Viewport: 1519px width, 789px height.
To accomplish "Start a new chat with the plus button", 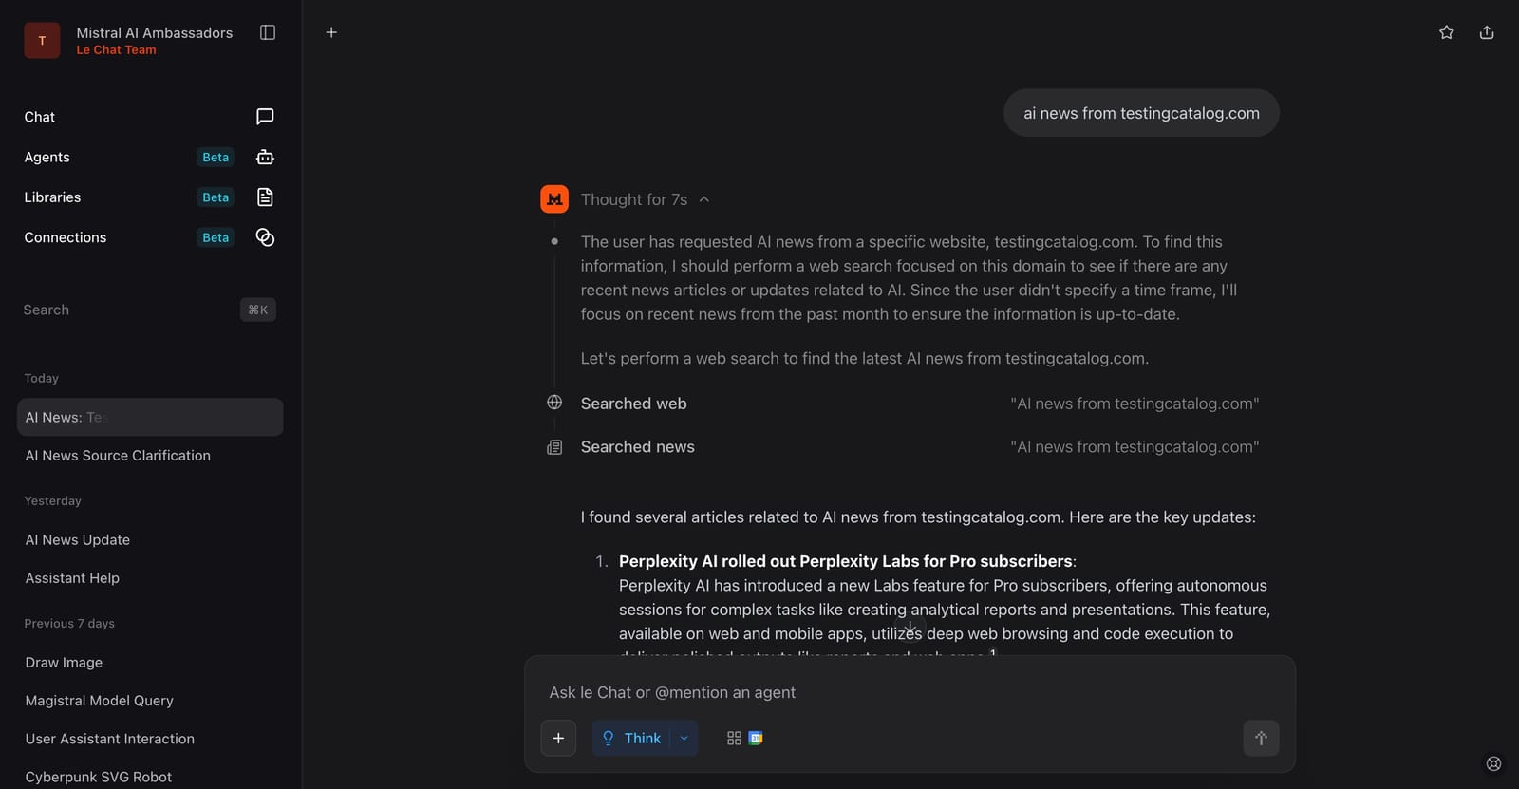I will 331,31.
